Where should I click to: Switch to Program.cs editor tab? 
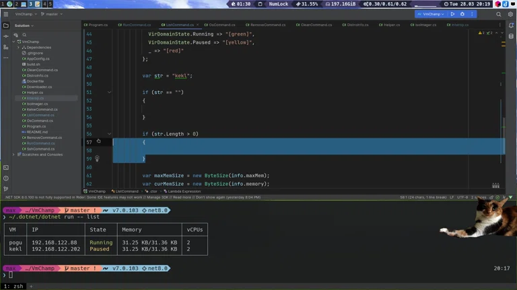click(x=96, y=25)
